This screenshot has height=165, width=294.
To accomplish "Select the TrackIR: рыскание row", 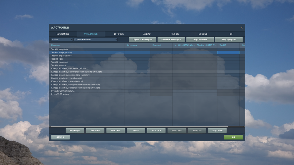I will (147, 62).
